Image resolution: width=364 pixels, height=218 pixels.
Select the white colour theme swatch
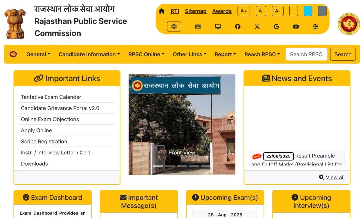click(294, 11)
